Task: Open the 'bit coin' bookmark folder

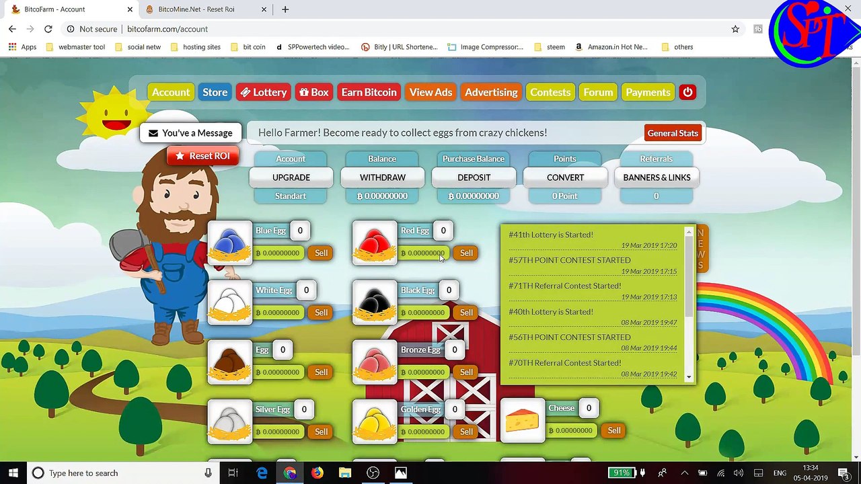Action: pyautogui.click(x=248, y=47)
